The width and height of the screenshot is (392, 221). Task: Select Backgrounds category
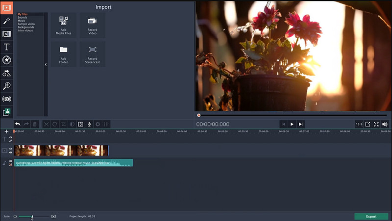26,27
